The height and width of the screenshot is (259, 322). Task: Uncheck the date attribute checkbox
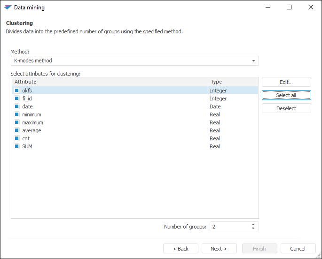tap(17, 107)
